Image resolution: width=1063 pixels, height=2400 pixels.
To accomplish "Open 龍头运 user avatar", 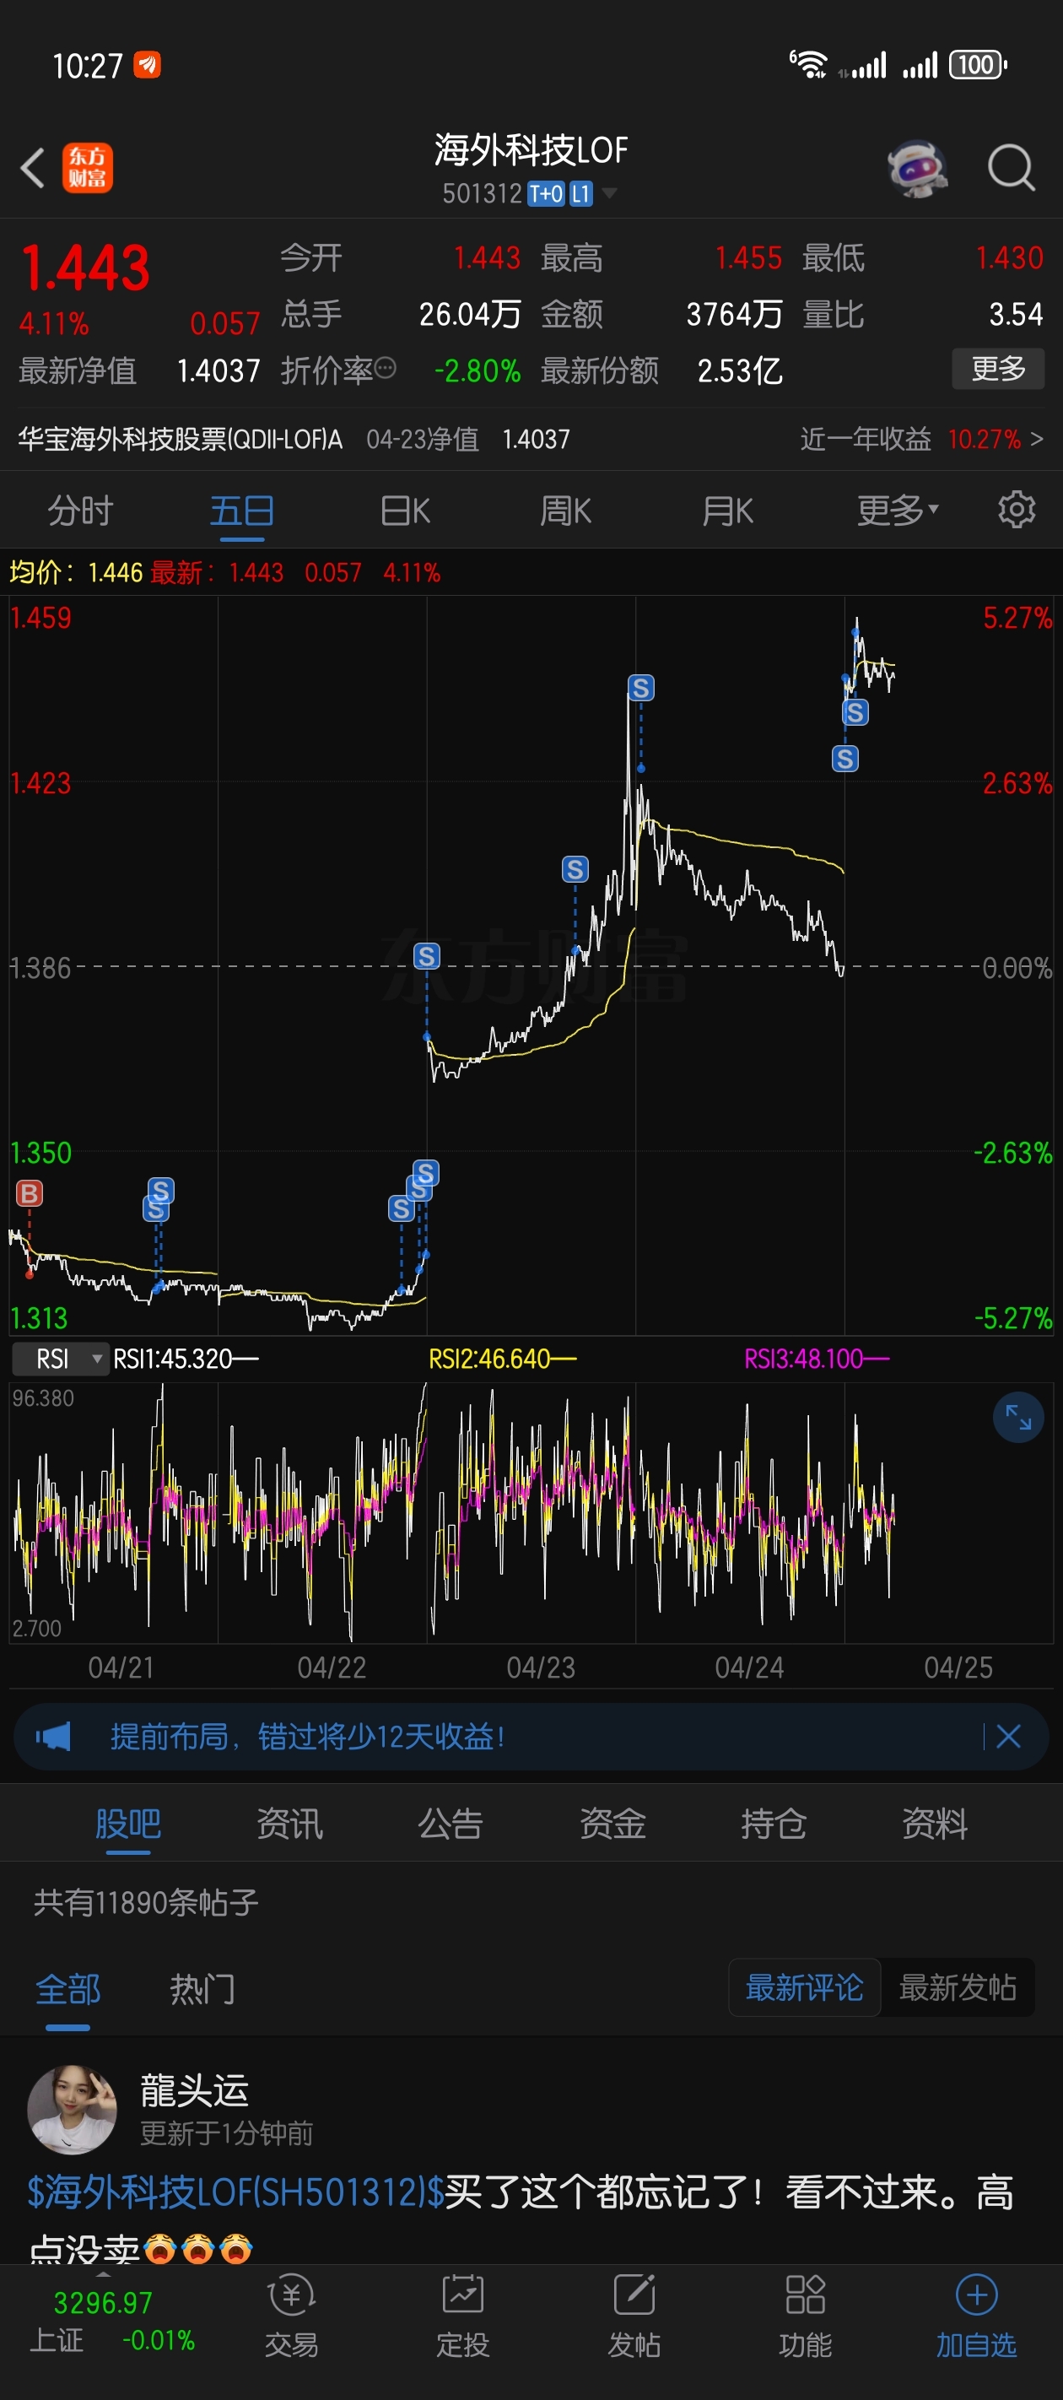I will coord(72,2110).
